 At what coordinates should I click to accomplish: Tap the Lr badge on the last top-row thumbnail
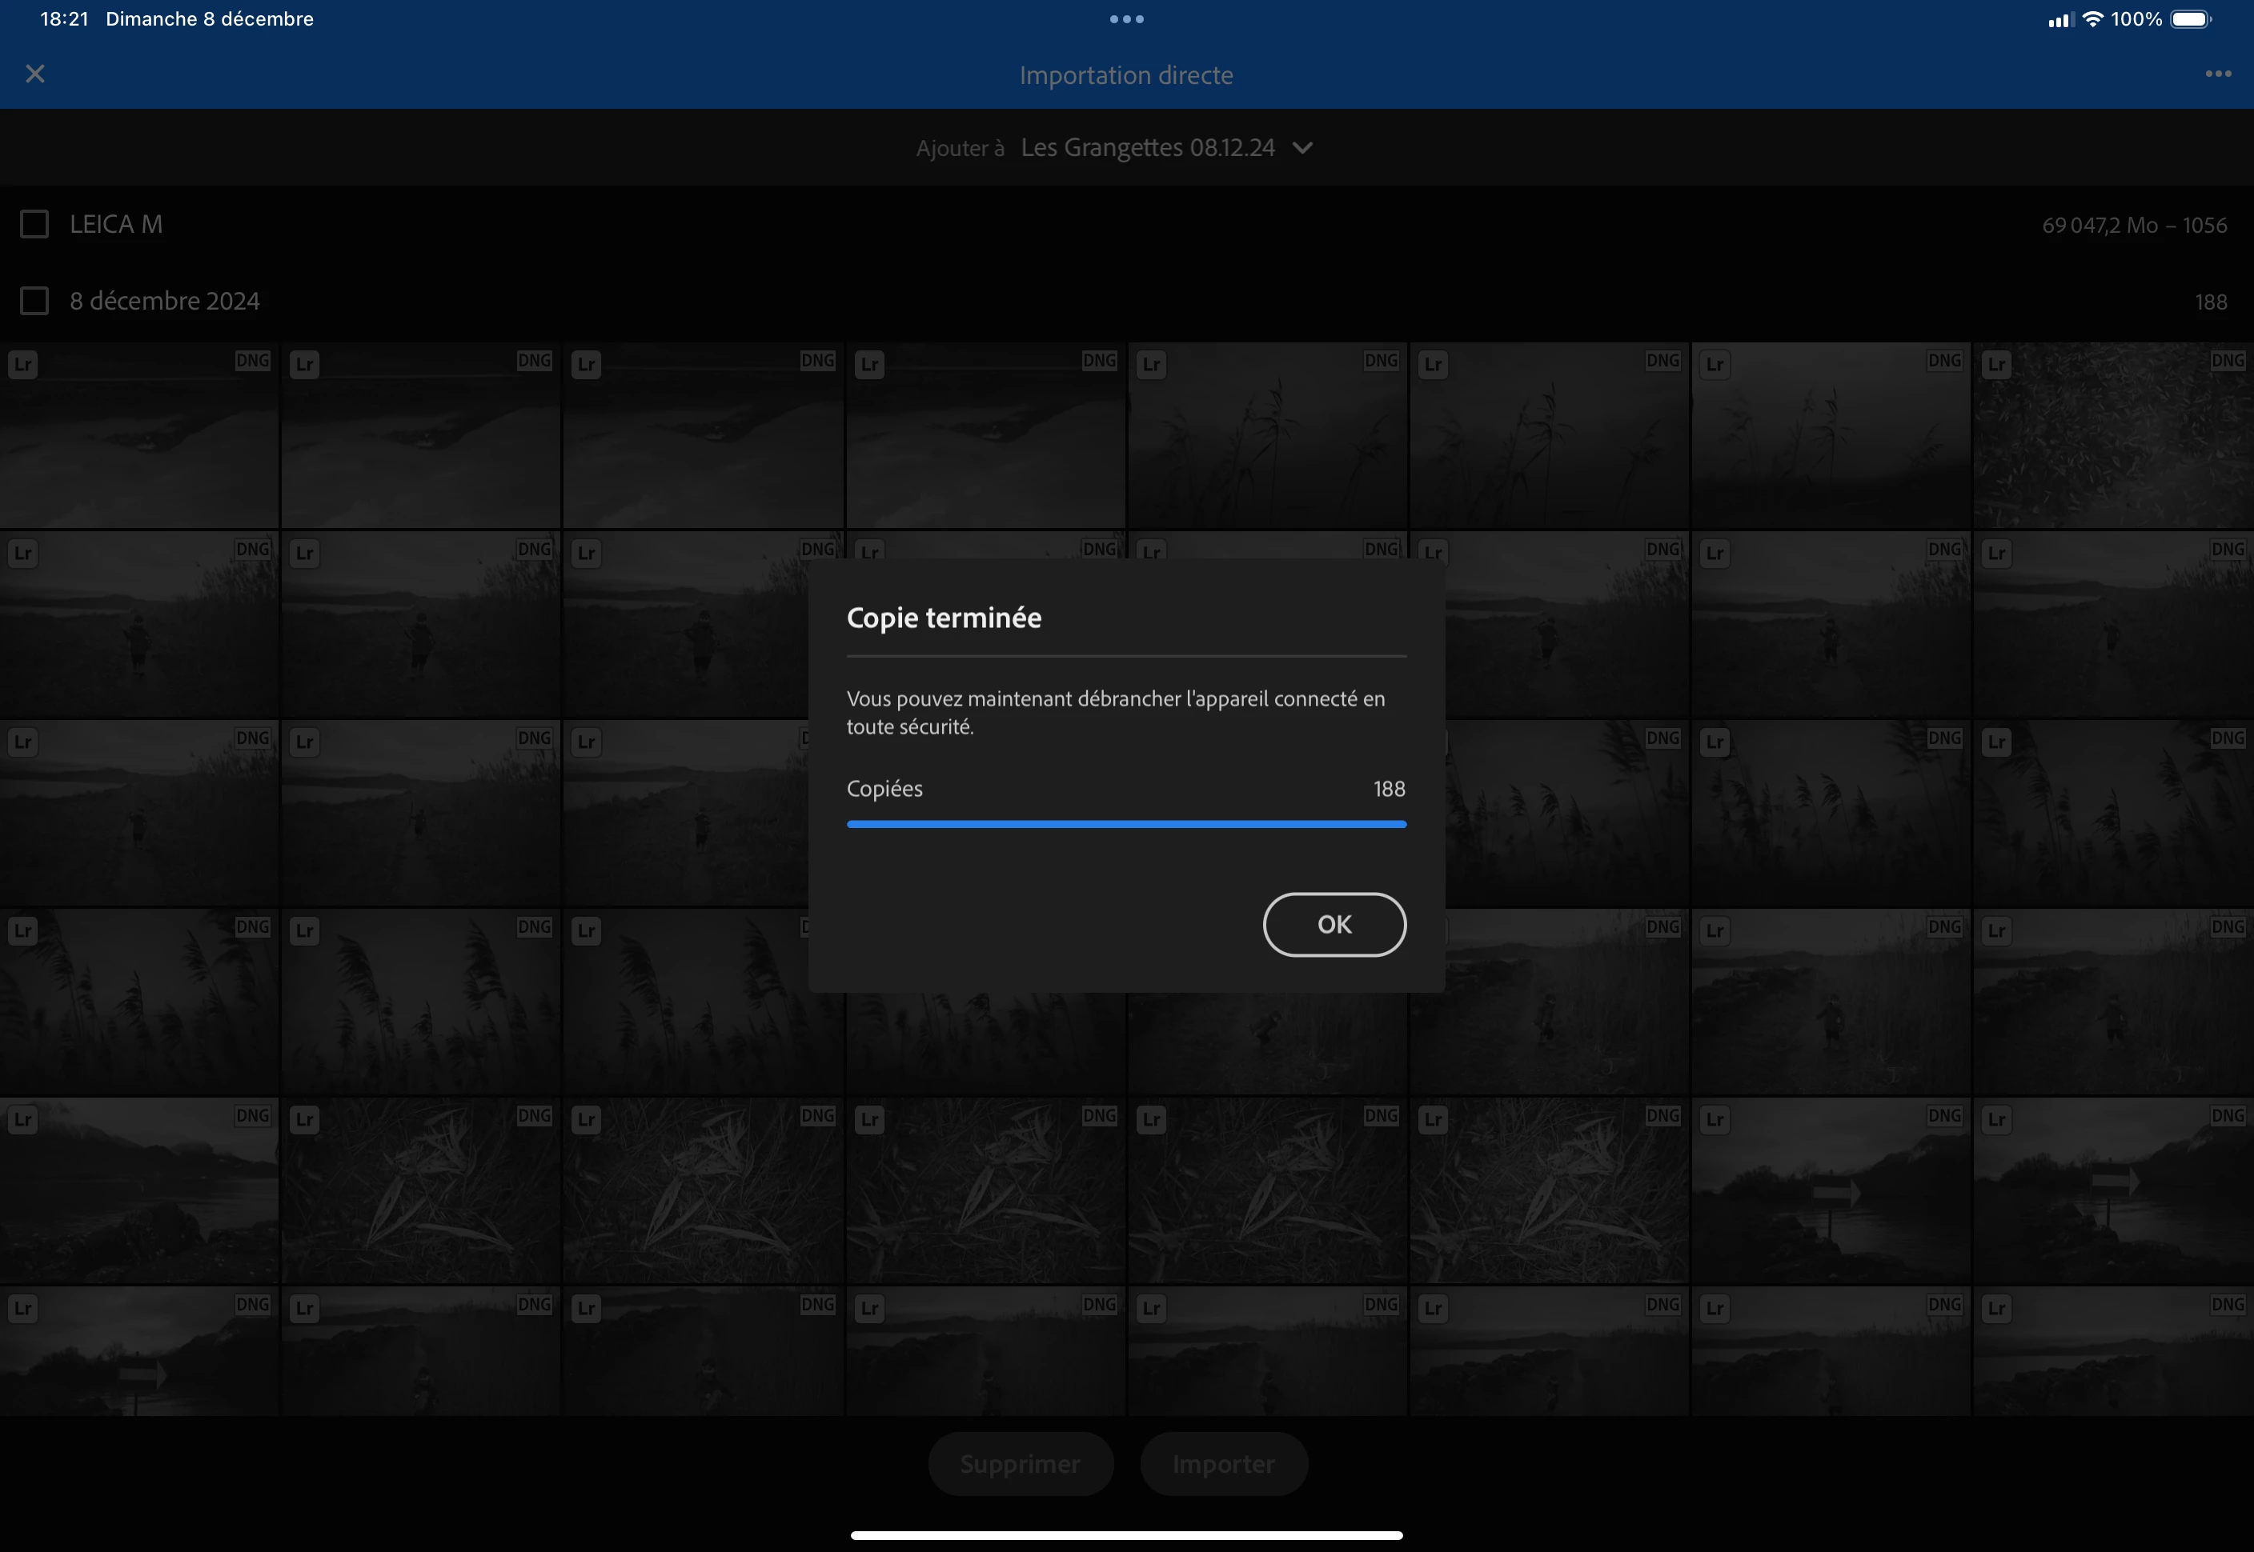pos(1996,365)
